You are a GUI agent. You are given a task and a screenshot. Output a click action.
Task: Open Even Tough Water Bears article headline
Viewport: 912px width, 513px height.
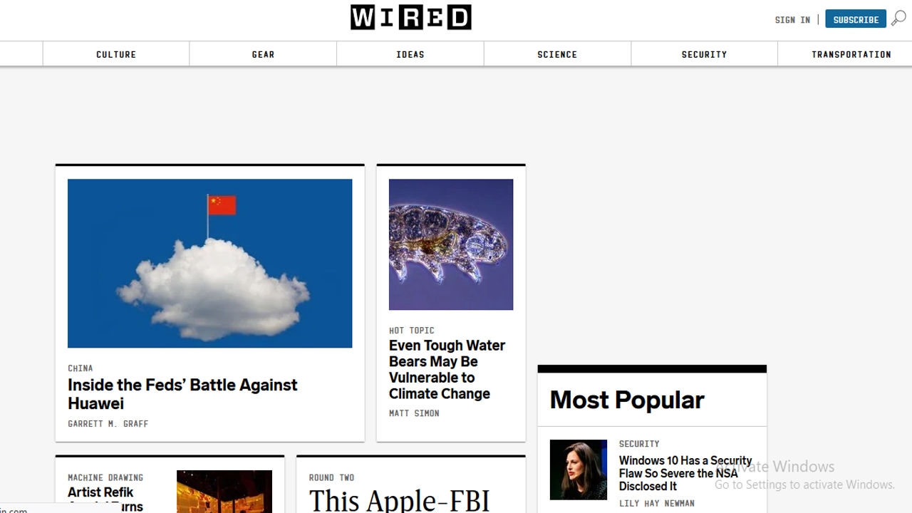click(x=447, y=369)
